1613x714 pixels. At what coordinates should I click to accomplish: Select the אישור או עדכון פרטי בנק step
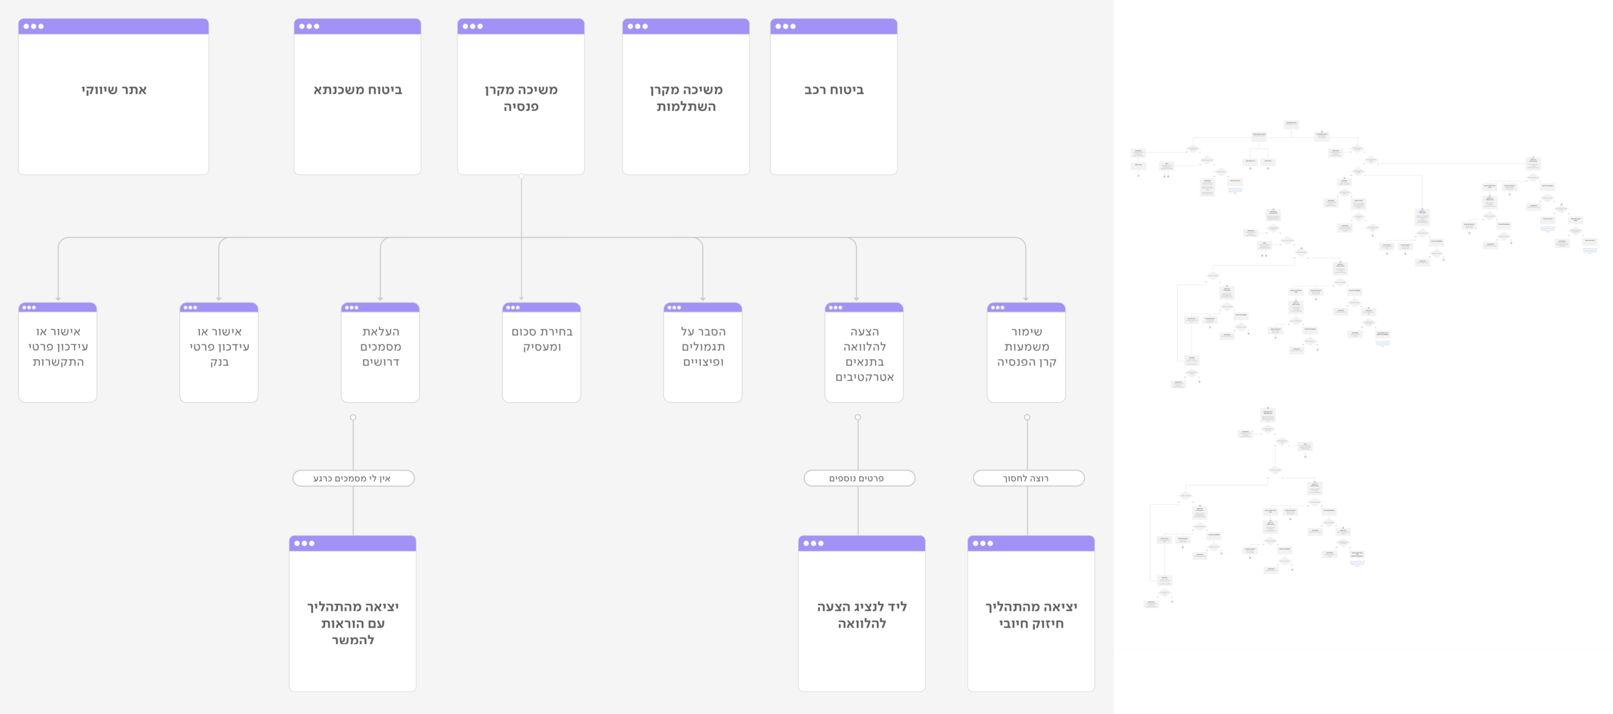click(x=219, y=353)
